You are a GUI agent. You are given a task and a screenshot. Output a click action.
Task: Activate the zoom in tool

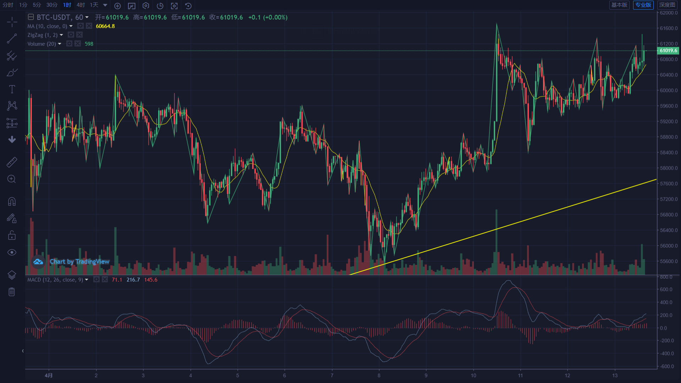(x=12, y=179)
